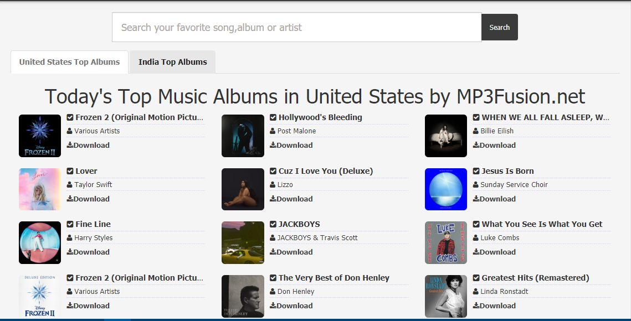Open the Cuz I Love You (Deluxe) link
631x321 pixels.
tap(326, 171)
